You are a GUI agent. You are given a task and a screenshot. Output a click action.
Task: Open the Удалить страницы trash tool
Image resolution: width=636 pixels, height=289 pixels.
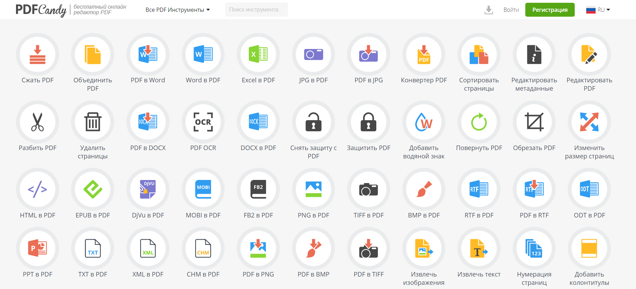93,122
